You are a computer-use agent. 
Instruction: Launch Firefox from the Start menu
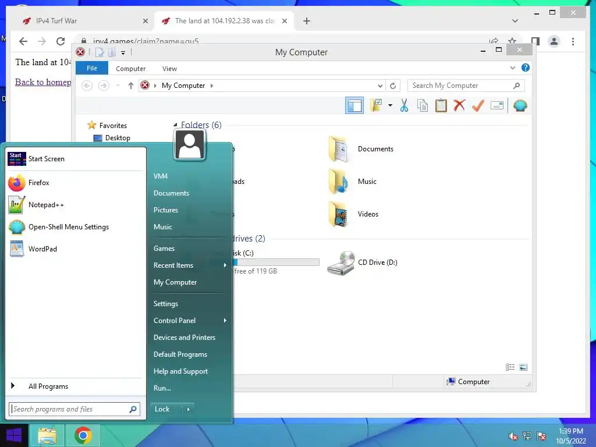coord(75,183)
